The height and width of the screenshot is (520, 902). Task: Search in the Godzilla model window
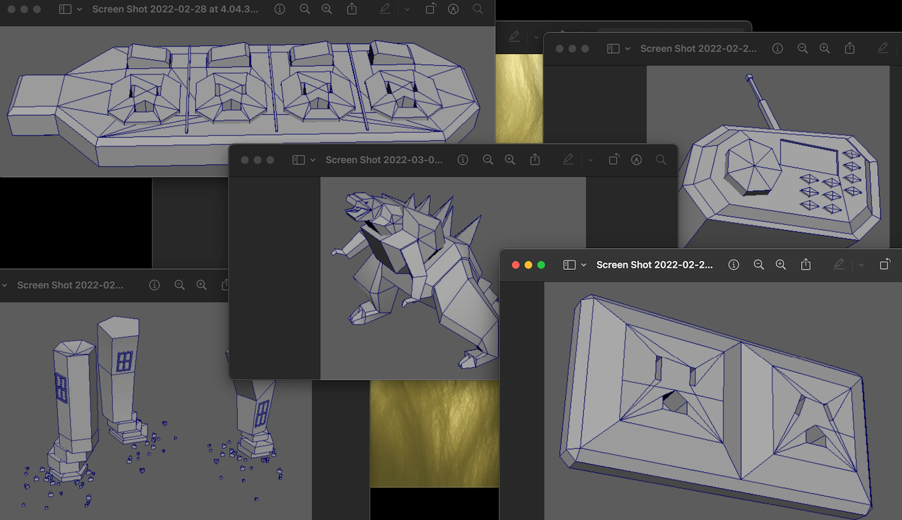(661, 160)
